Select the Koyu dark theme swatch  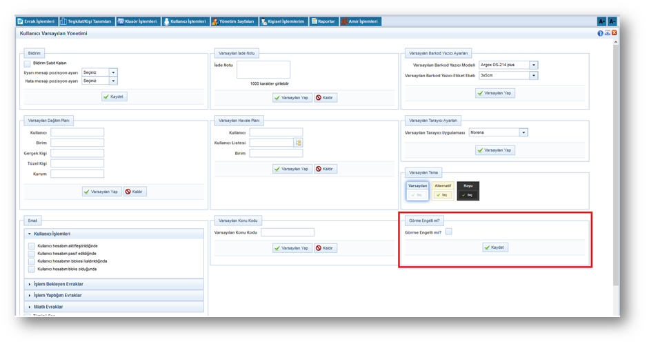468,191
